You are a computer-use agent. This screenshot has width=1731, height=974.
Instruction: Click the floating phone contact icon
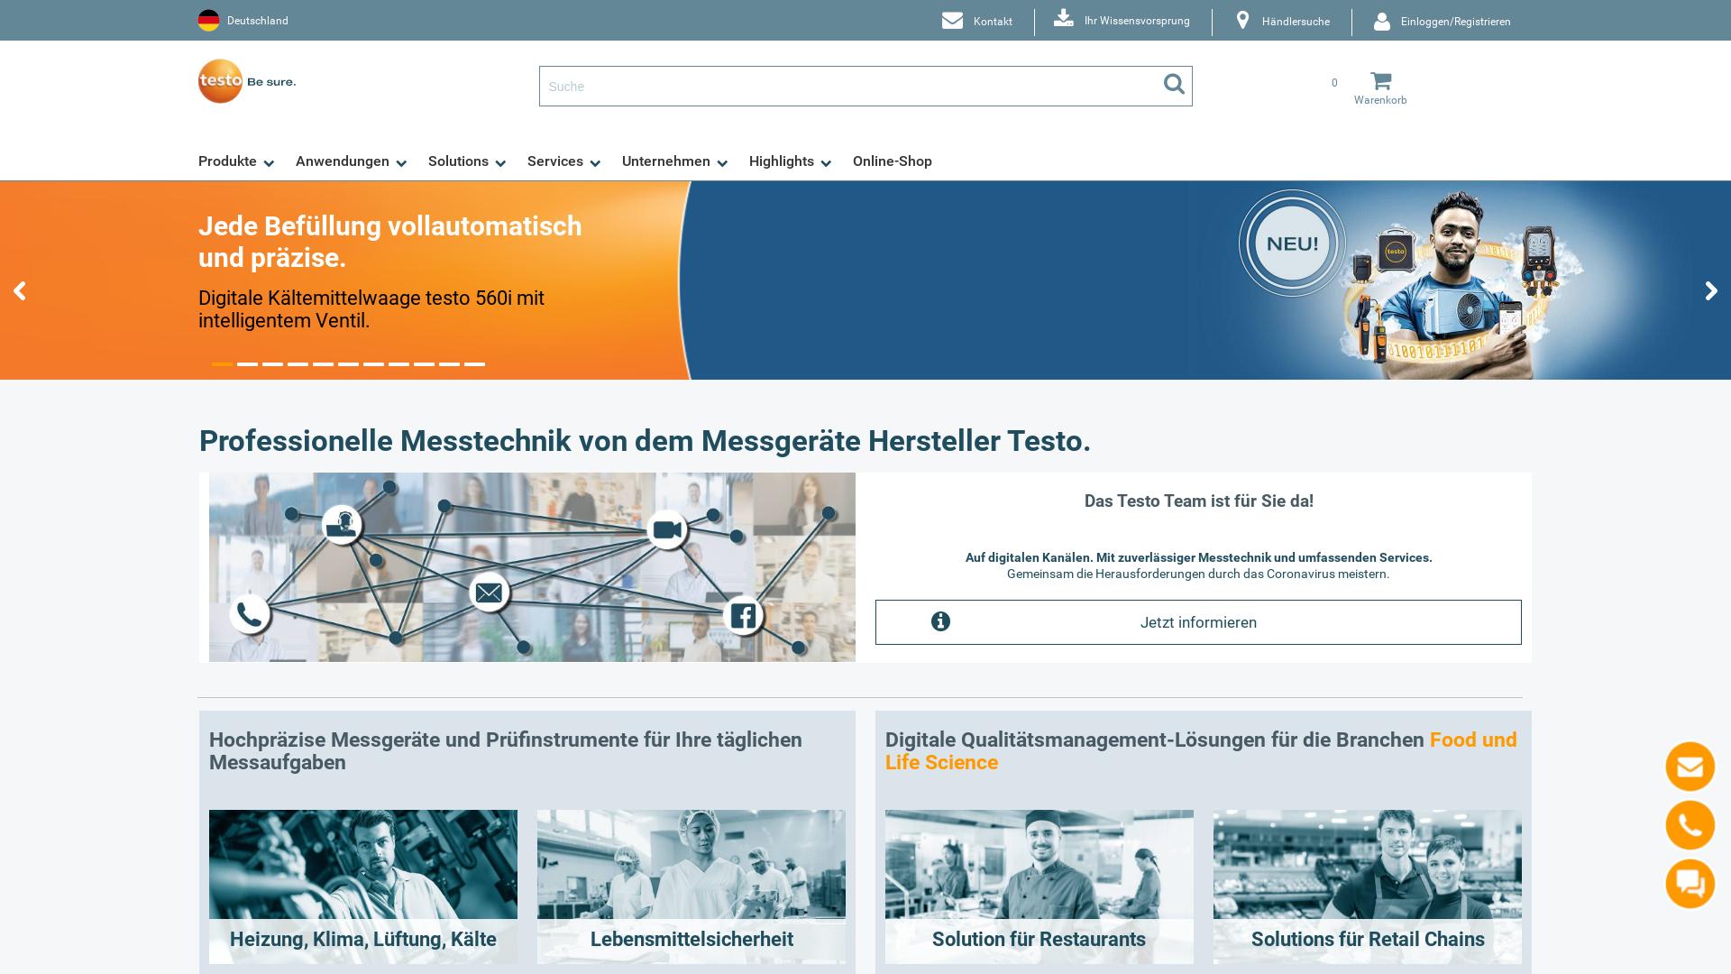(1690, 825)
